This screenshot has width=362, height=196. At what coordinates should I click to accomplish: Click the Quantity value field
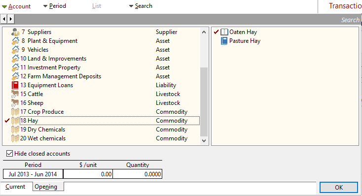(x=138, y=174)
